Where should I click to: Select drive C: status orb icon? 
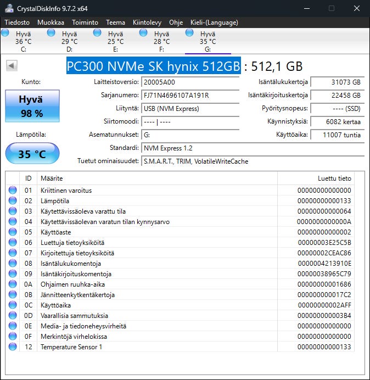coord(5,33)
